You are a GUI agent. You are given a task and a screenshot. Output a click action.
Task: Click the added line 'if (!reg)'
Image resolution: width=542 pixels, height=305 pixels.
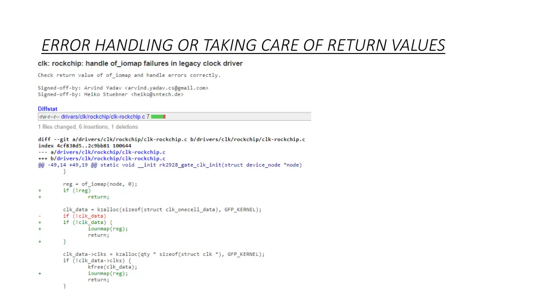(x=77, y=191)
